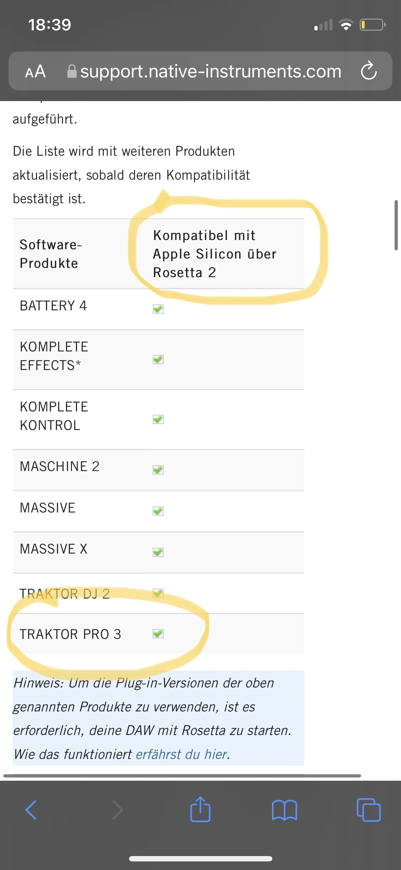Open the AA reader text-size menu
The image size is (401, 870).
tap(35, 71)
